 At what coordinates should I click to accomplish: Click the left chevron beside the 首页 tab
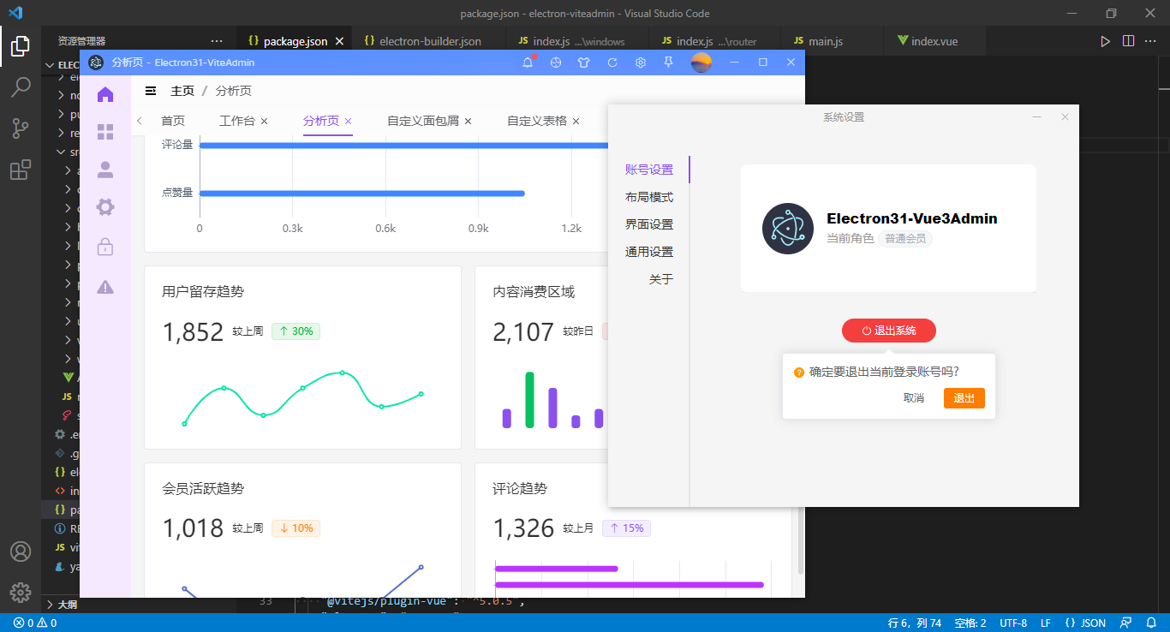click(x=140, y=121)
